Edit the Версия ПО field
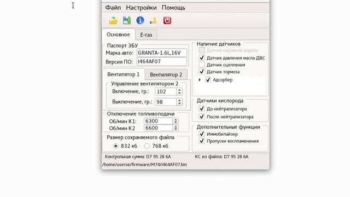Viewport: 350px width, 197px height. (x=162, y=61)
